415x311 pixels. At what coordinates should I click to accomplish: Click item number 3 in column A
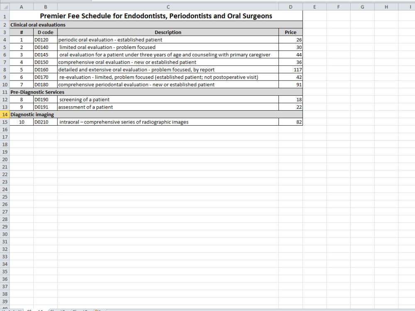coord(22,55)
